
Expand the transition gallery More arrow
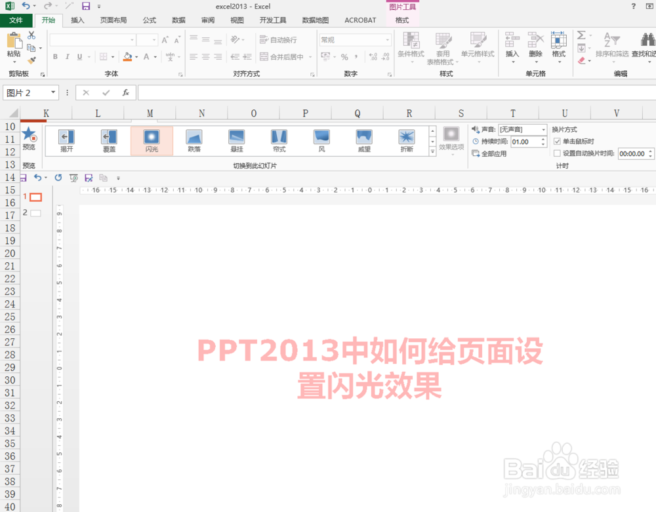(432, 151)
